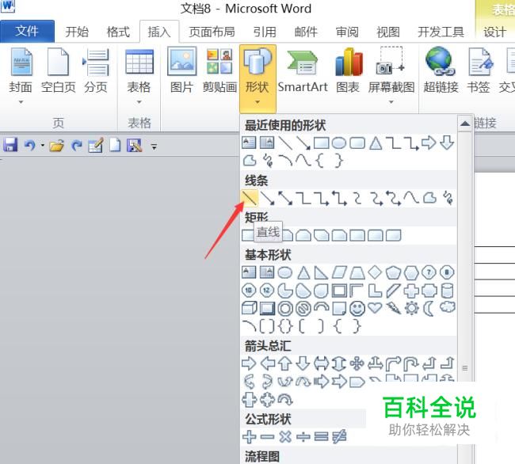Image resolution: width=515 pixels, height=464 pixels.
Task: Switch to the 开始 tab
Action: coord(77,32)
